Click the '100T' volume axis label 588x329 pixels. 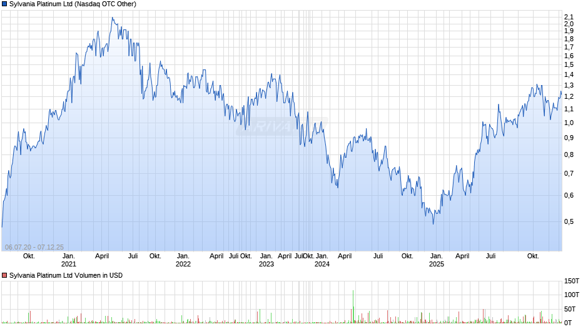pyautogui.click(x=572, y=295)
